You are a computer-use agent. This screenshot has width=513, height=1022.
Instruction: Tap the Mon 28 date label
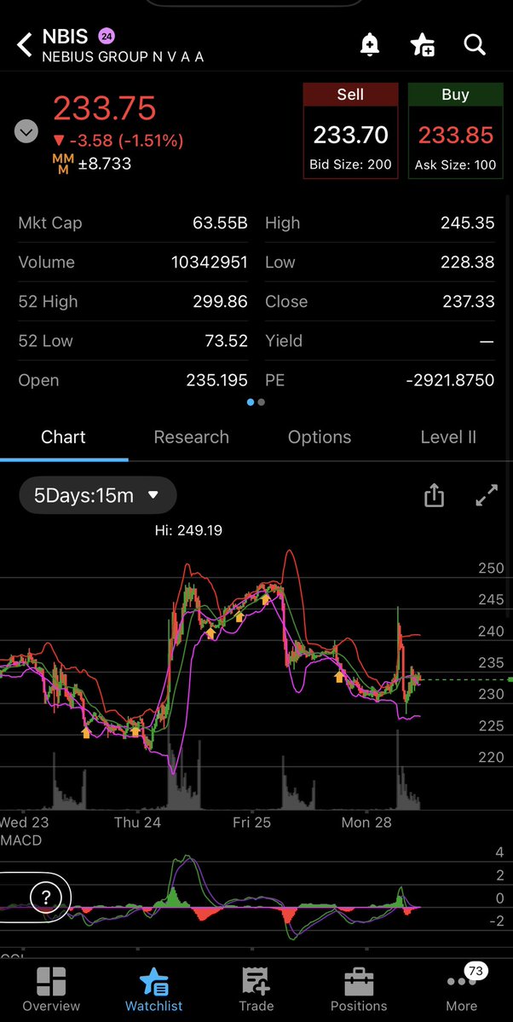[366, 823]
